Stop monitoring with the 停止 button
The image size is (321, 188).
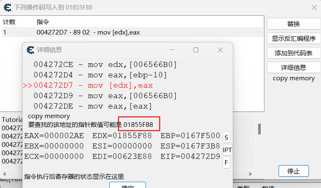click(x=294, y=171)
